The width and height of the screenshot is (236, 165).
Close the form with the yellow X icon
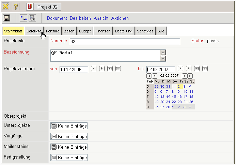pyautogui.click(x=6, y=6)
